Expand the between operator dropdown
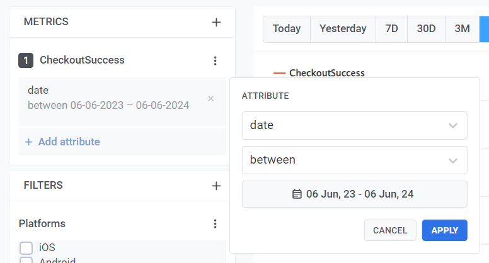This screenshot has width=489, height=263. tap(354, 160)
